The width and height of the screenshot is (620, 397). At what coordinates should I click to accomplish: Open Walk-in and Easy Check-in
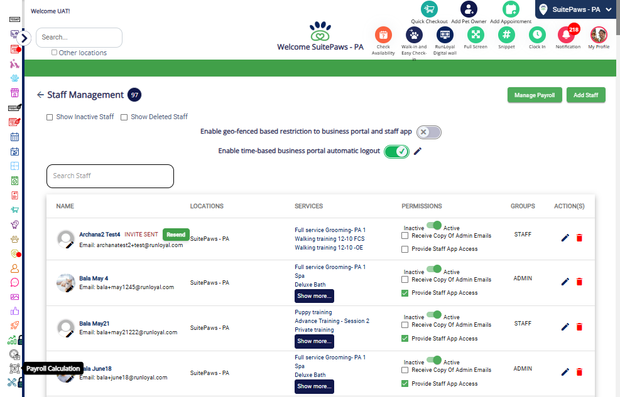point(414,35)
